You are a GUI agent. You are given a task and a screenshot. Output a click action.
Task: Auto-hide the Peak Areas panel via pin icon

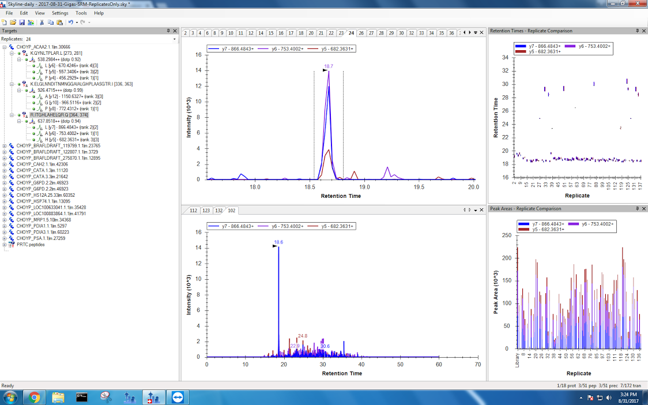[637, 208]
